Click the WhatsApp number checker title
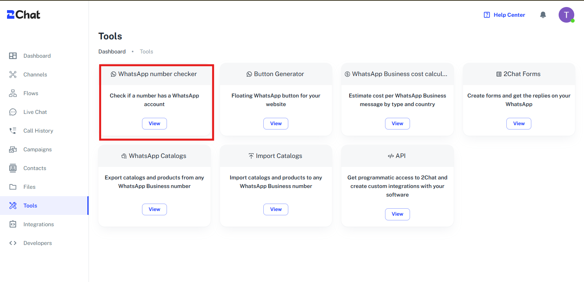Screen dimensions: 584x282 (158, 74)
